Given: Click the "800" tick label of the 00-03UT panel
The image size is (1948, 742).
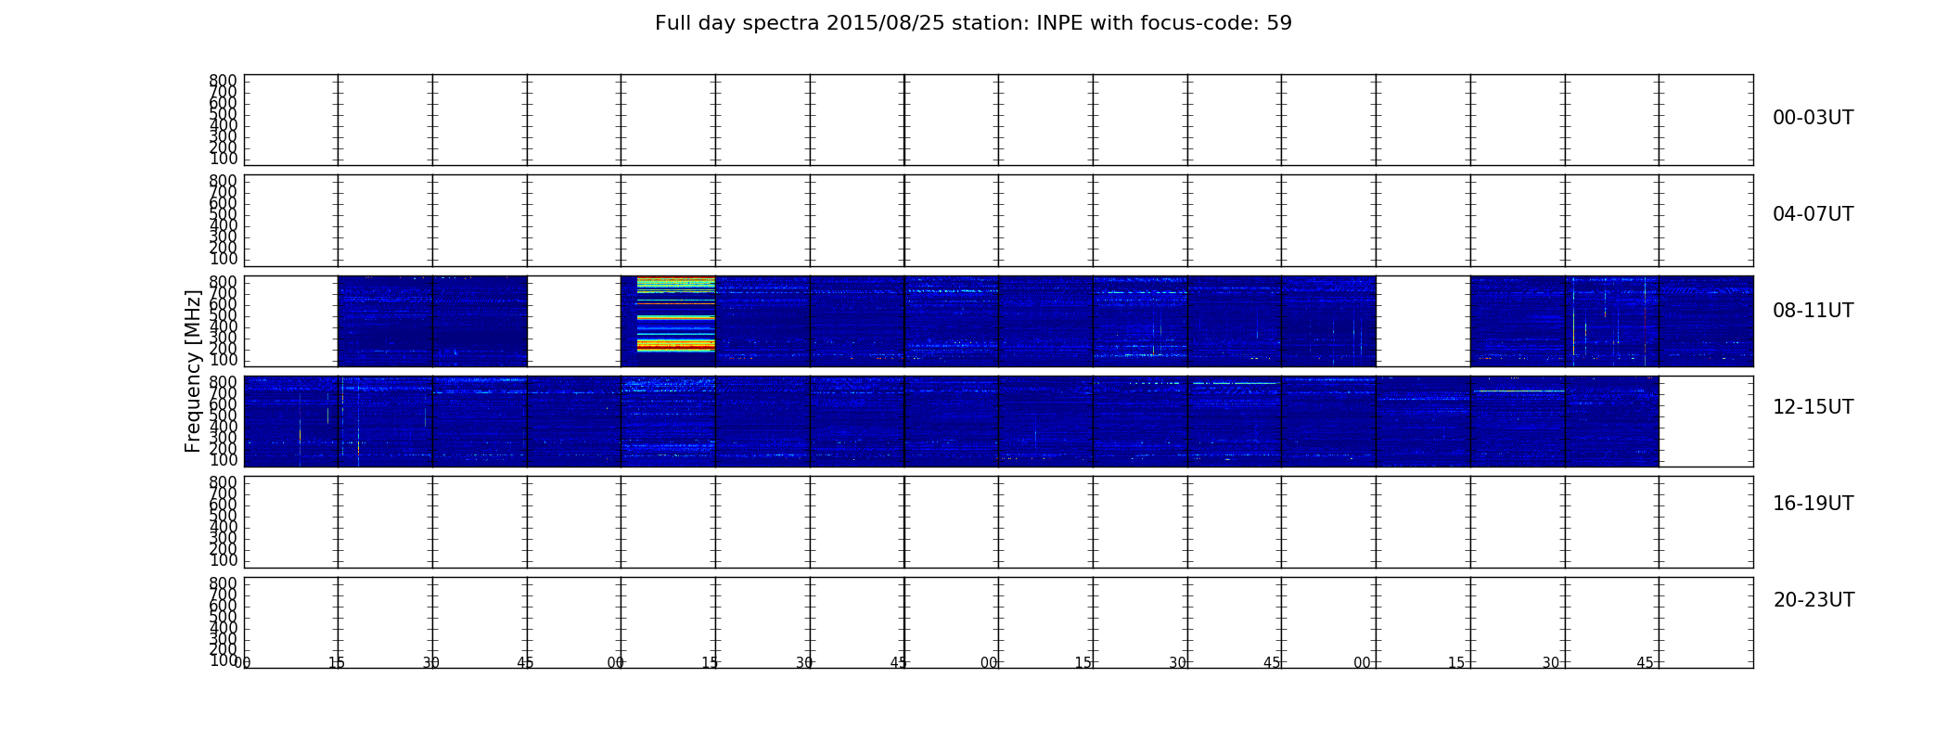Looking at the screenshot, I should [223, 81].
